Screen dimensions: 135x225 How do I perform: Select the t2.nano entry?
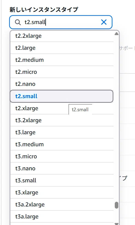tap(62, 84)
